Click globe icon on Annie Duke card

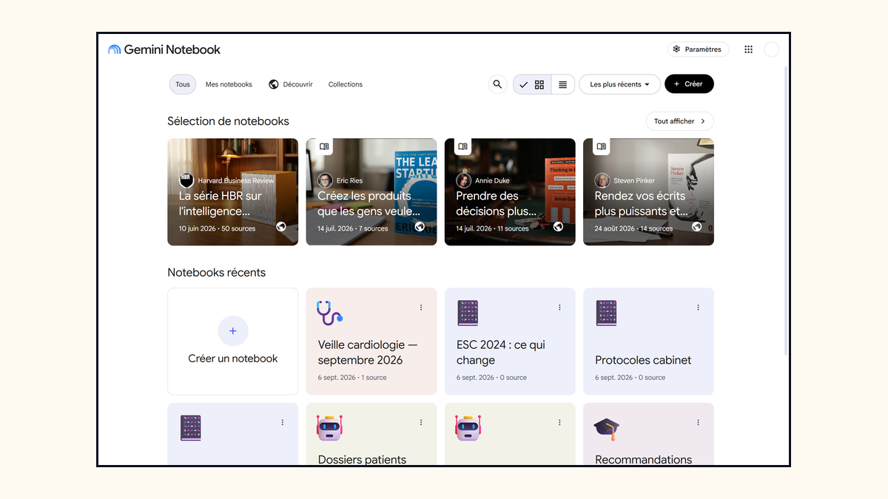pos(558,227)
